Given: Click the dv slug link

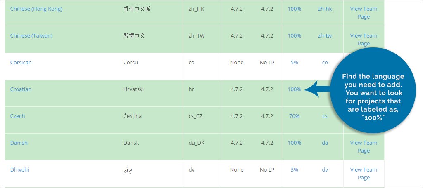Looking at the screenshot, I should 325,169.
